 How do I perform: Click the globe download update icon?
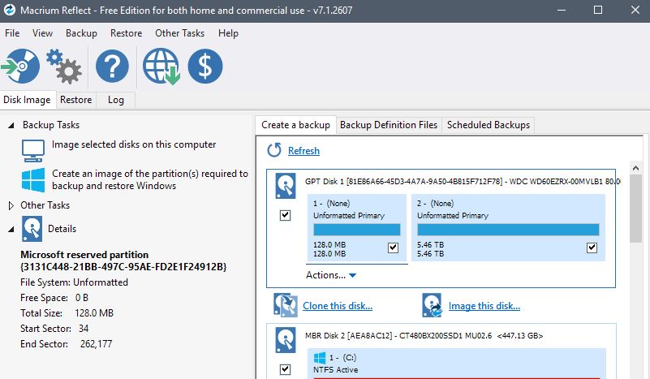tap(161, 67)
